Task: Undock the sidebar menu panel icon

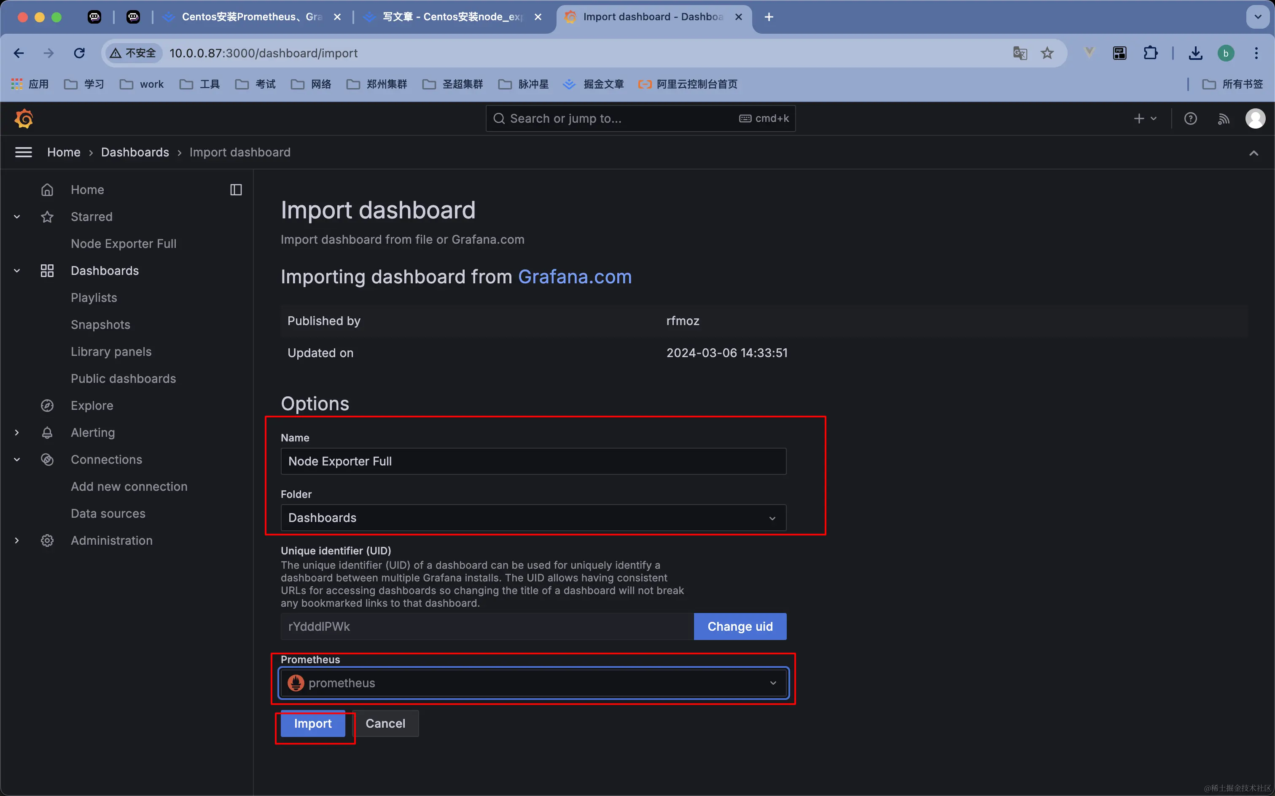Action: click(x=236, y=190)
